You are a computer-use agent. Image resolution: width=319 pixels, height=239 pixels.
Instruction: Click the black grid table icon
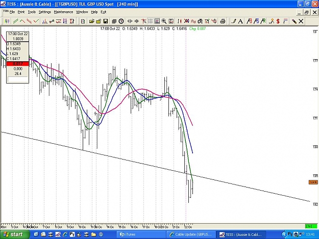point(114,21)
